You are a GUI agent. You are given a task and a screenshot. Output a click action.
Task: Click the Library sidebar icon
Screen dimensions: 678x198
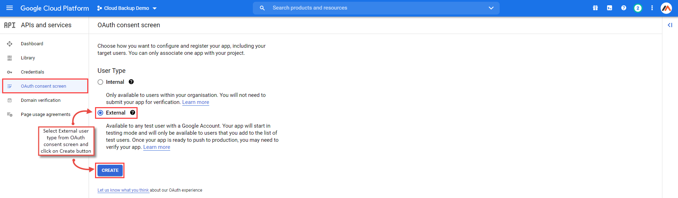(x=10, y=58)
